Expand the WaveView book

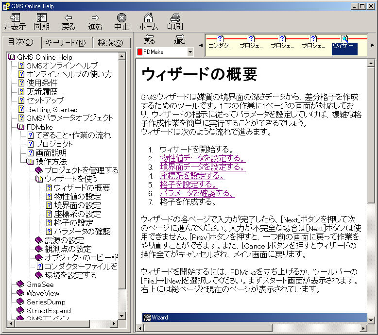tap(20, 293)
